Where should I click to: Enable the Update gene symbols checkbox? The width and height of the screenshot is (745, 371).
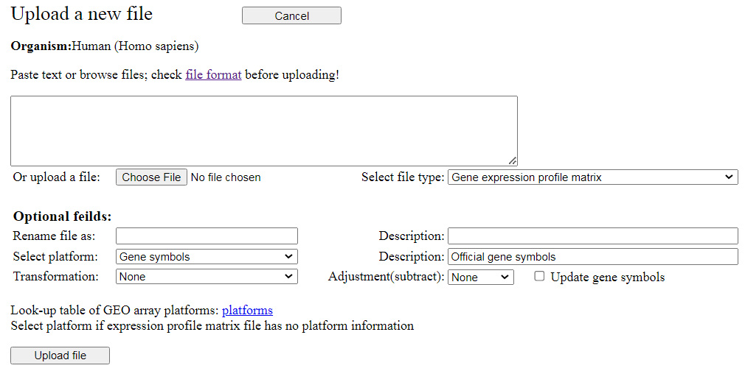(540, 277)
